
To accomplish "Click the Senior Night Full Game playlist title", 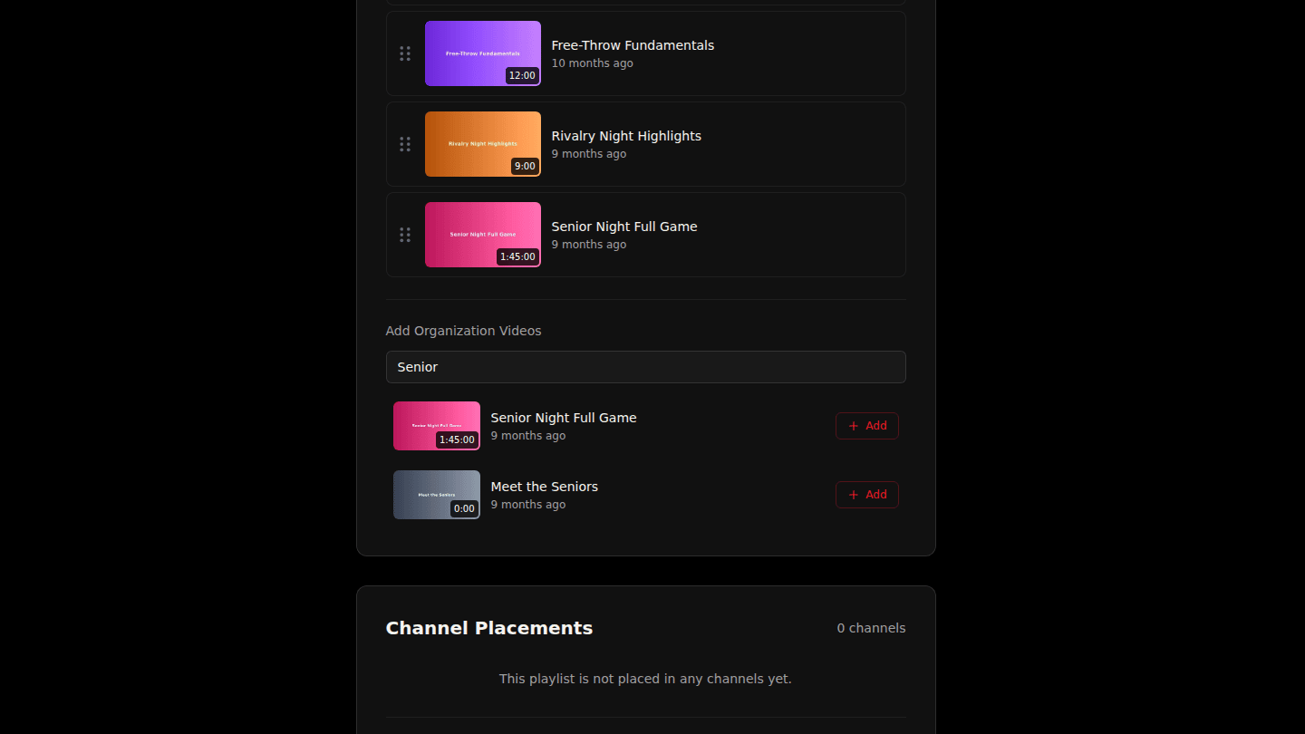I will coord(624,227).
